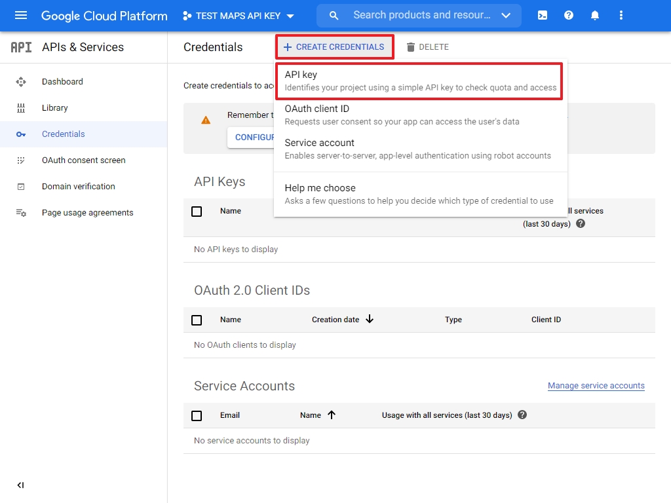Select Help me choose option

tap(421, 194)
